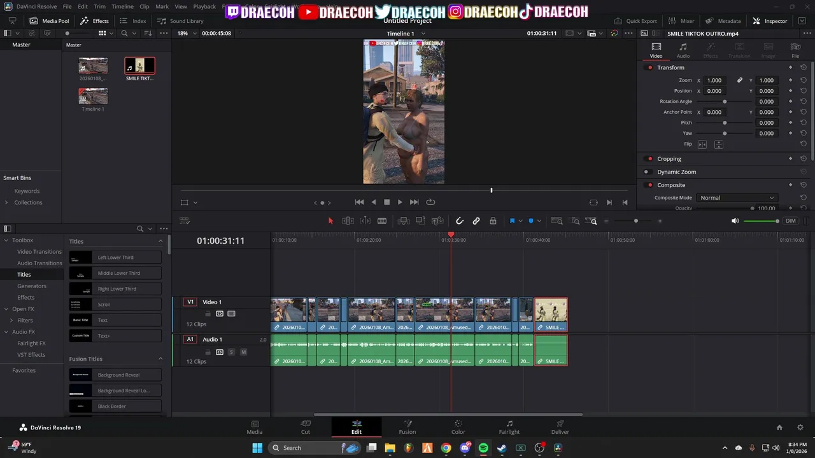Open Google Chrome from taskbar
The width and height of the screenshot is (815, 458).
(446, 448)
